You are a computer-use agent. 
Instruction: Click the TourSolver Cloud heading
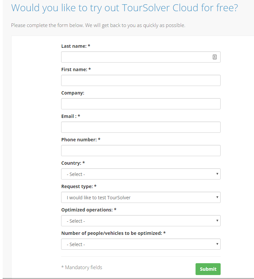tap(125, 8)
